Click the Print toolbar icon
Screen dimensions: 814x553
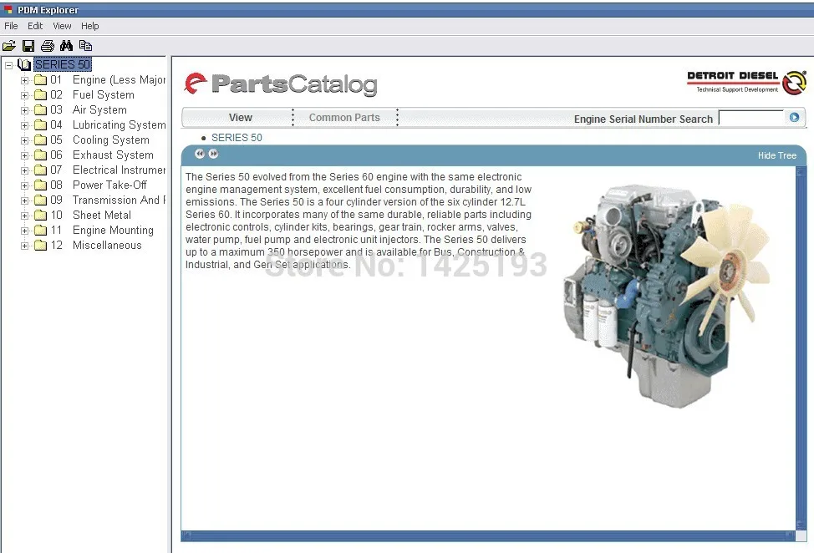(x=48, y=46)
